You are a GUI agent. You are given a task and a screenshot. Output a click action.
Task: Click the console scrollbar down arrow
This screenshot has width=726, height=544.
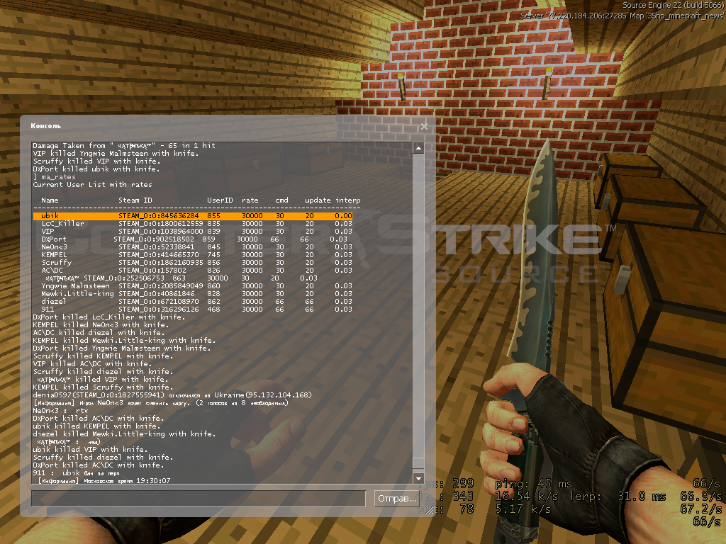[418, 478]
